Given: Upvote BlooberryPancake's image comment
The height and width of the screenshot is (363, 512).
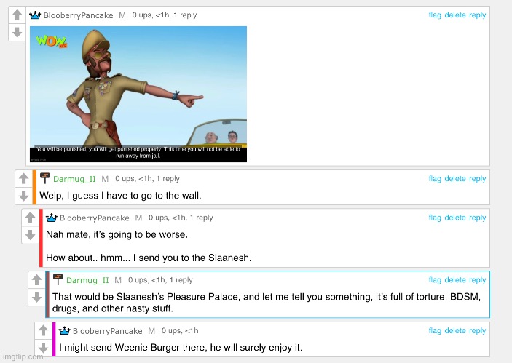Looking at the screenshot, I should [17, 15].
